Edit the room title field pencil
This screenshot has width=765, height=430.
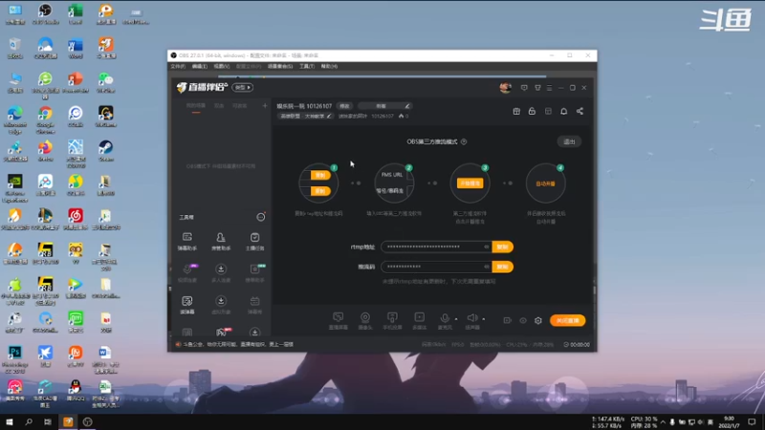pyautogui.click(x=407, y=106)
